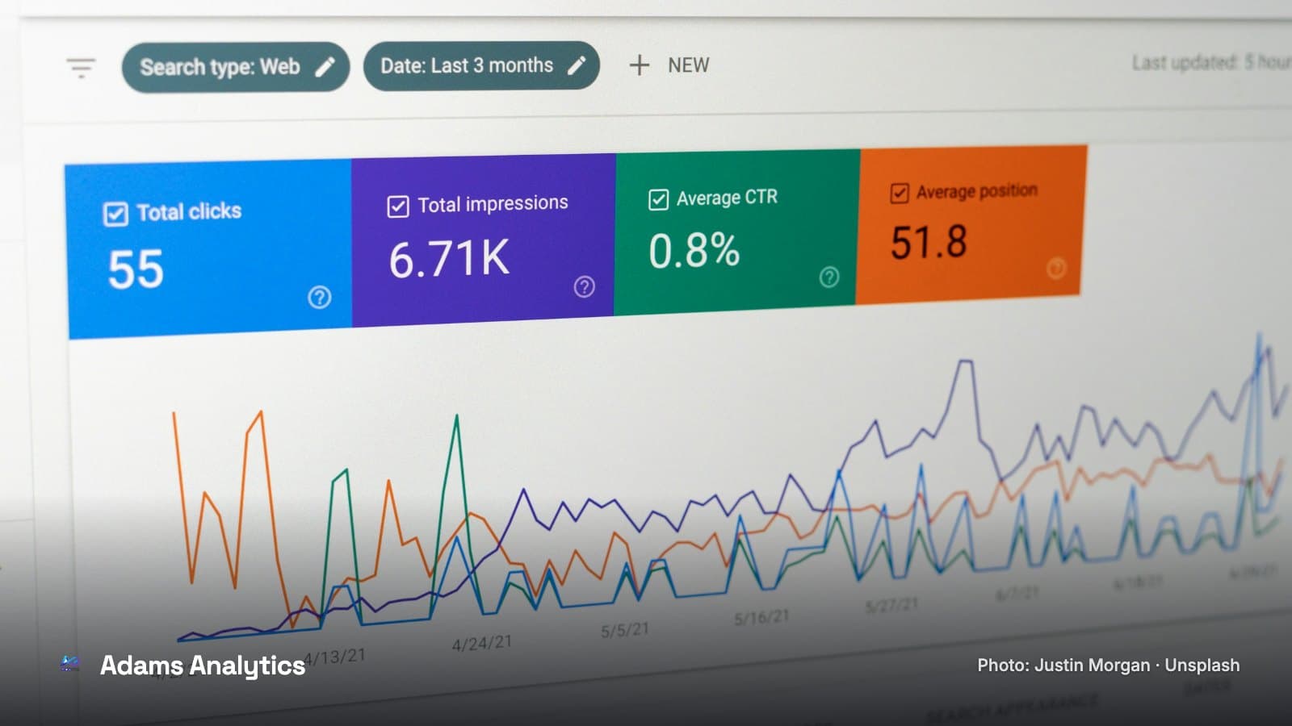Click the Average CTR label

(x=727, y=198)
